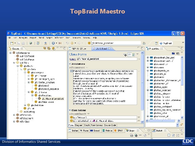Click the Open Perspective icon next to TopBraid
The height and width of the screenshot is (146, 195).
tap(157, 43)
